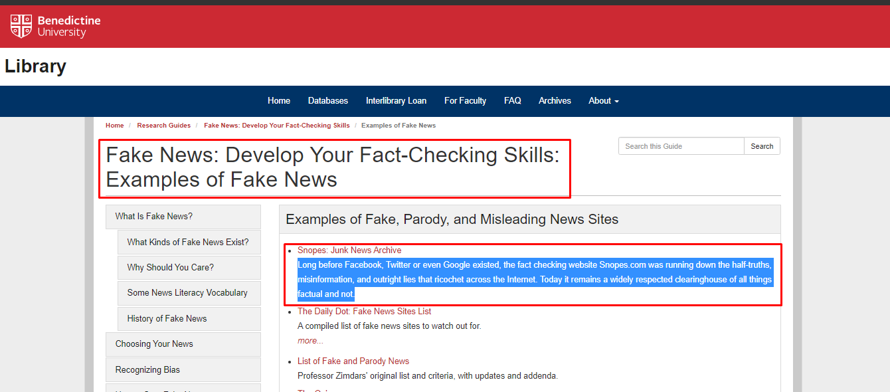Image resolution: width=890 pixels, height=392 pixels.
Task: Open Recognizing Bias sidebar item
Action: click(183, 370)
